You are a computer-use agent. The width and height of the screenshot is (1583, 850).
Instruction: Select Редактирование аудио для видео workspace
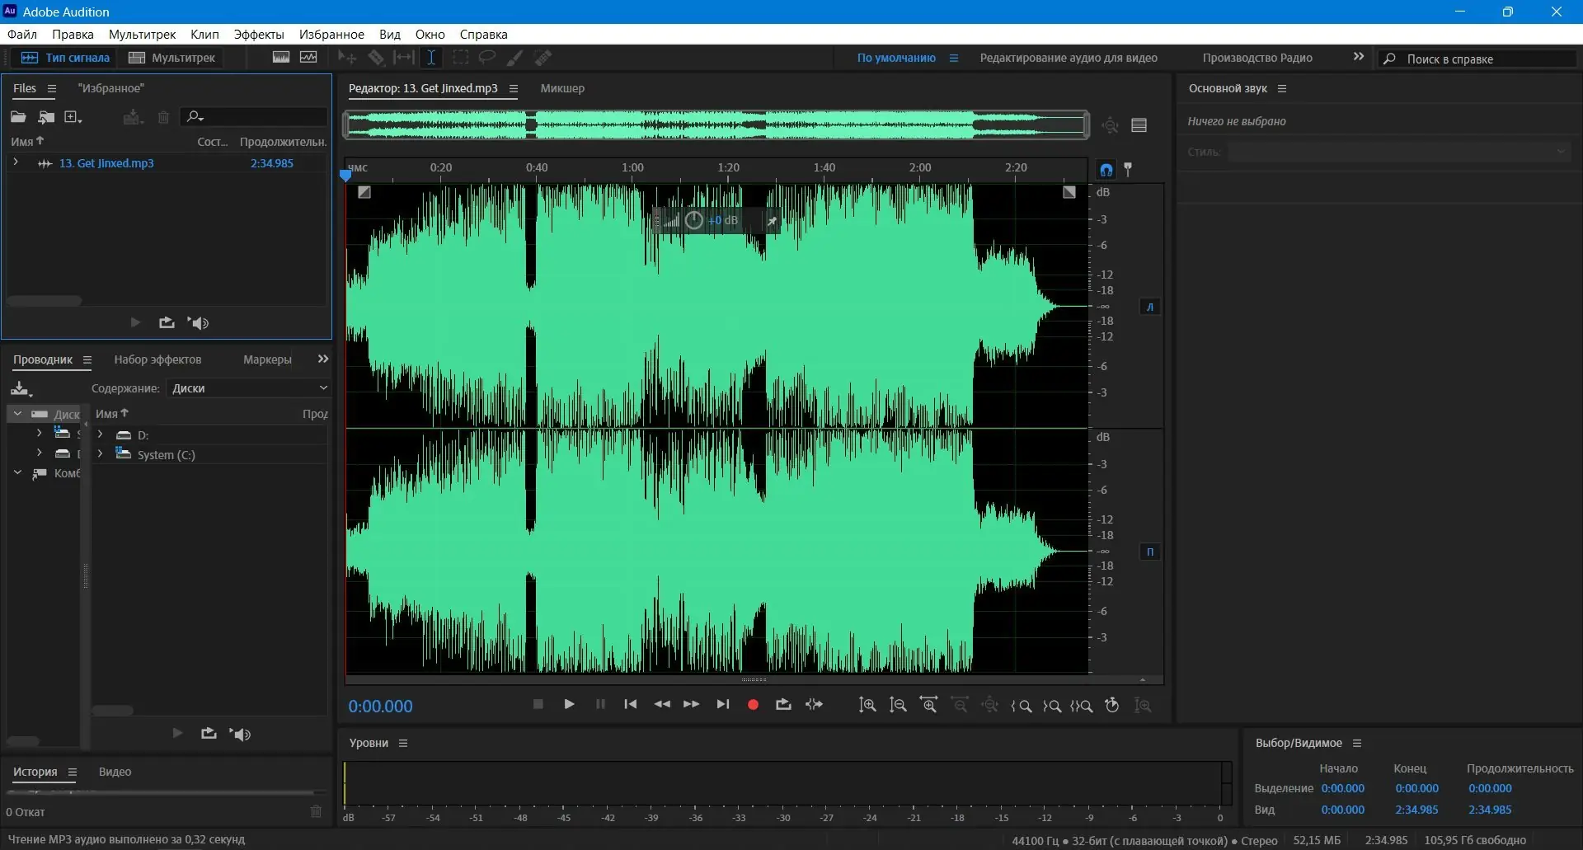point(1068,58)
